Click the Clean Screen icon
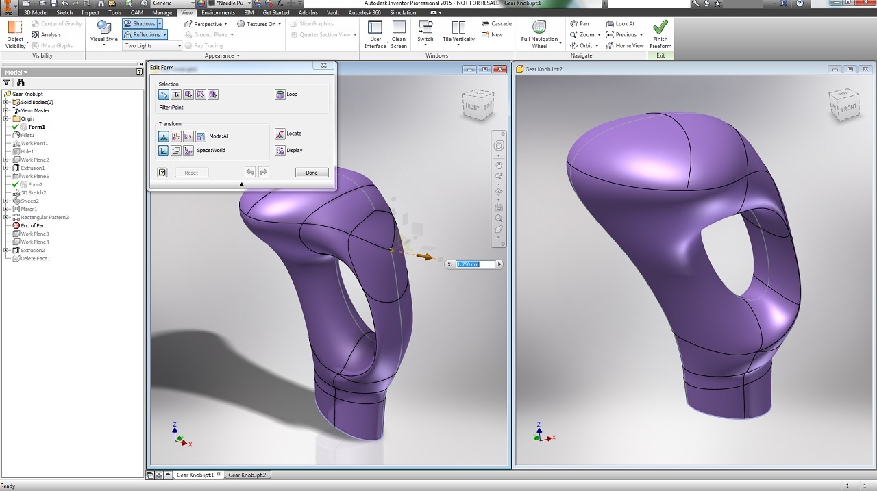 pos(399,27)
